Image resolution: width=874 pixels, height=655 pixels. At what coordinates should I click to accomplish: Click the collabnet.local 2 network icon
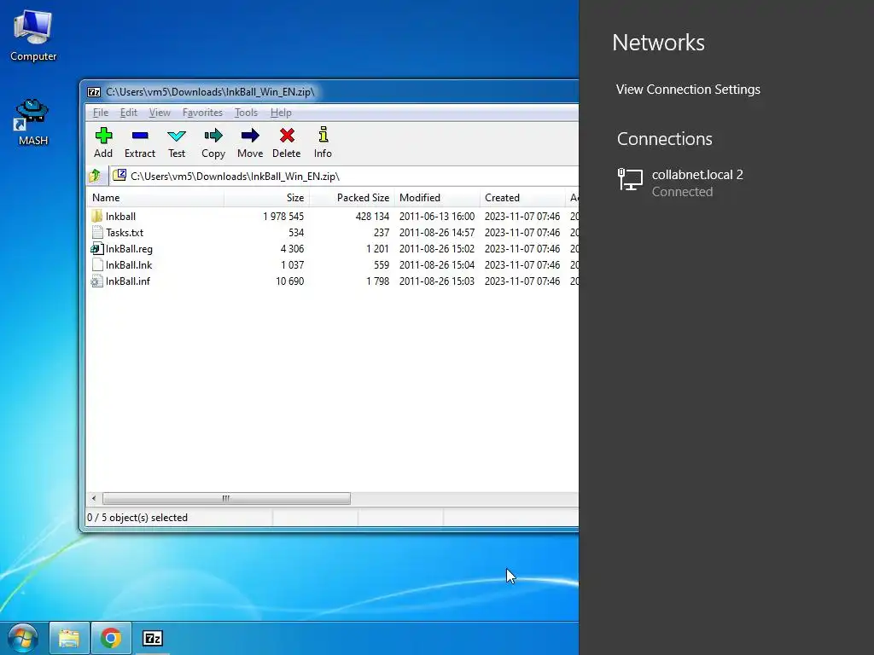coord(631,180)
